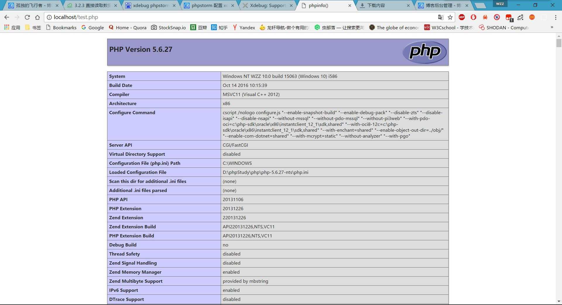Open the Chrome three-dot menu
Image resolution: width=562 pixels, height=305 pixels.
(556, 17)
